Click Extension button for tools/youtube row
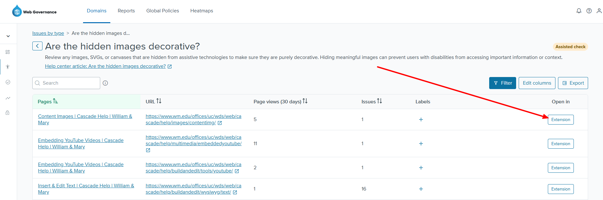Viewport: 603px width, 200px height. click(561, 168)
